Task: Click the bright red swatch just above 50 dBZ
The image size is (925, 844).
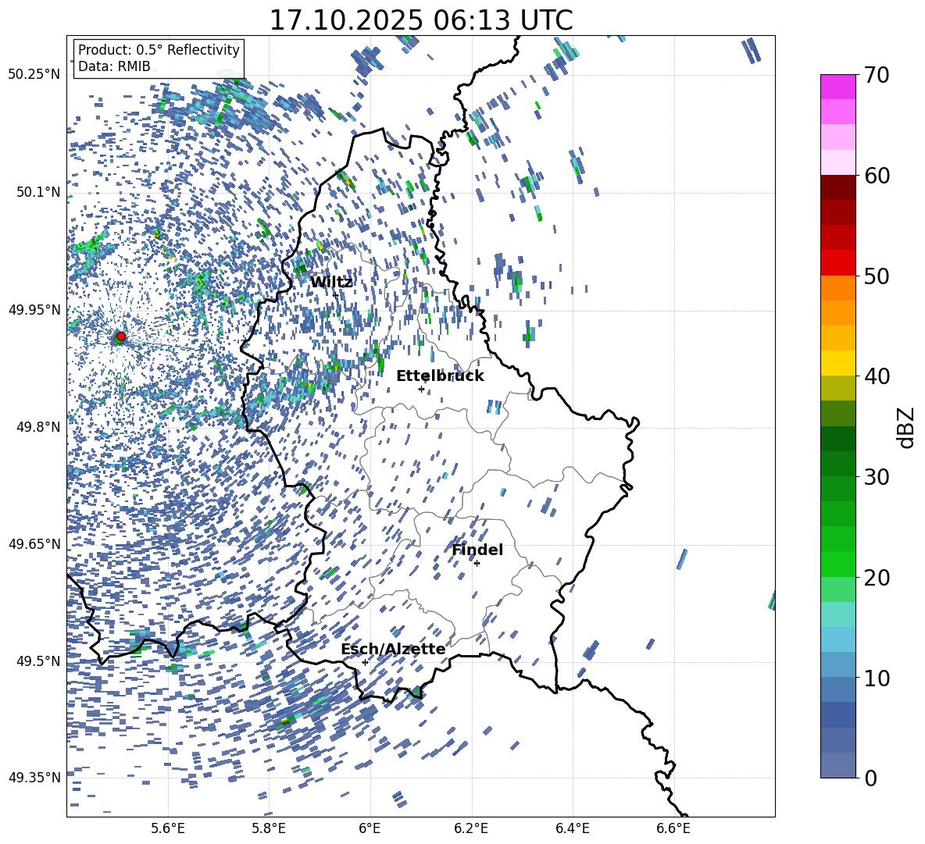Action: (x=838, y=262)
